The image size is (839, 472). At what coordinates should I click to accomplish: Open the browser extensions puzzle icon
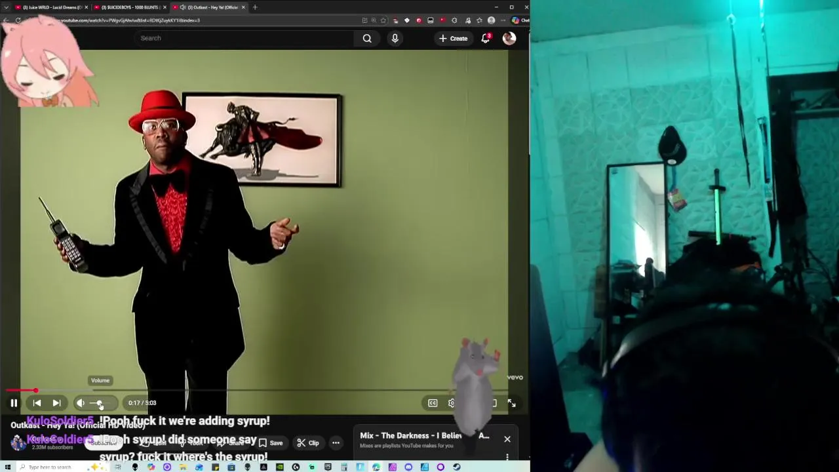coord(454,20)
